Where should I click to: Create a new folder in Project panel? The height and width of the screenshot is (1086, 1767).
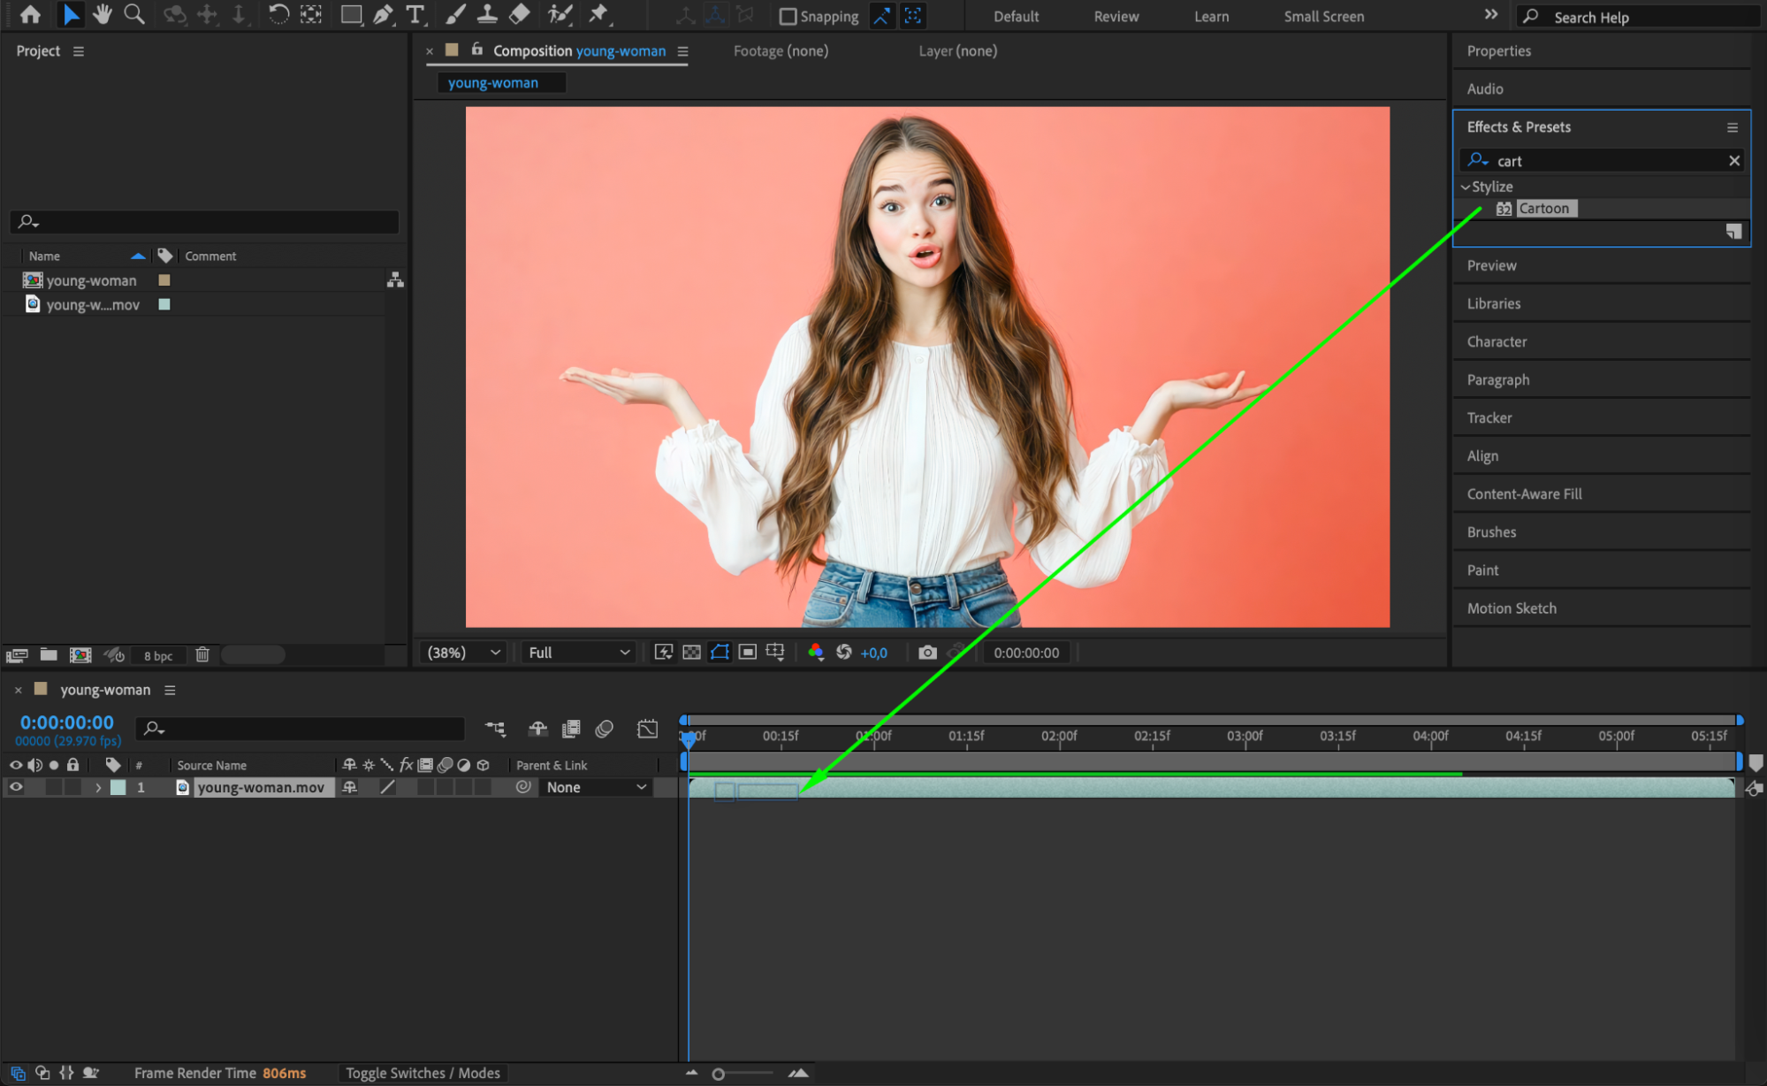tap(49, 655)
